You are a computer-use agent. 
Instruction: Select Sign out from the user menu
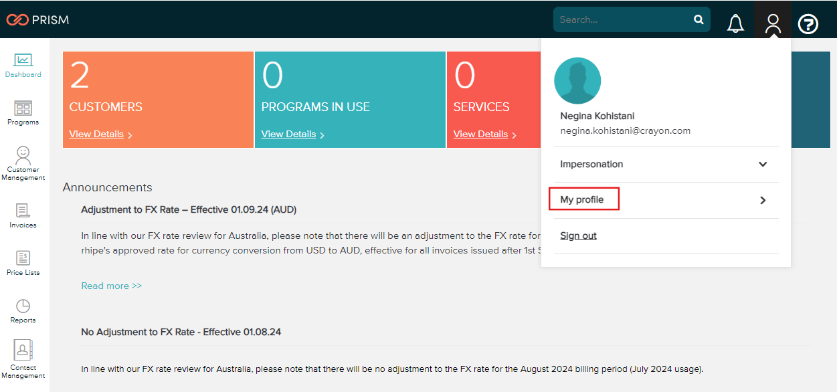coord(577,235)
